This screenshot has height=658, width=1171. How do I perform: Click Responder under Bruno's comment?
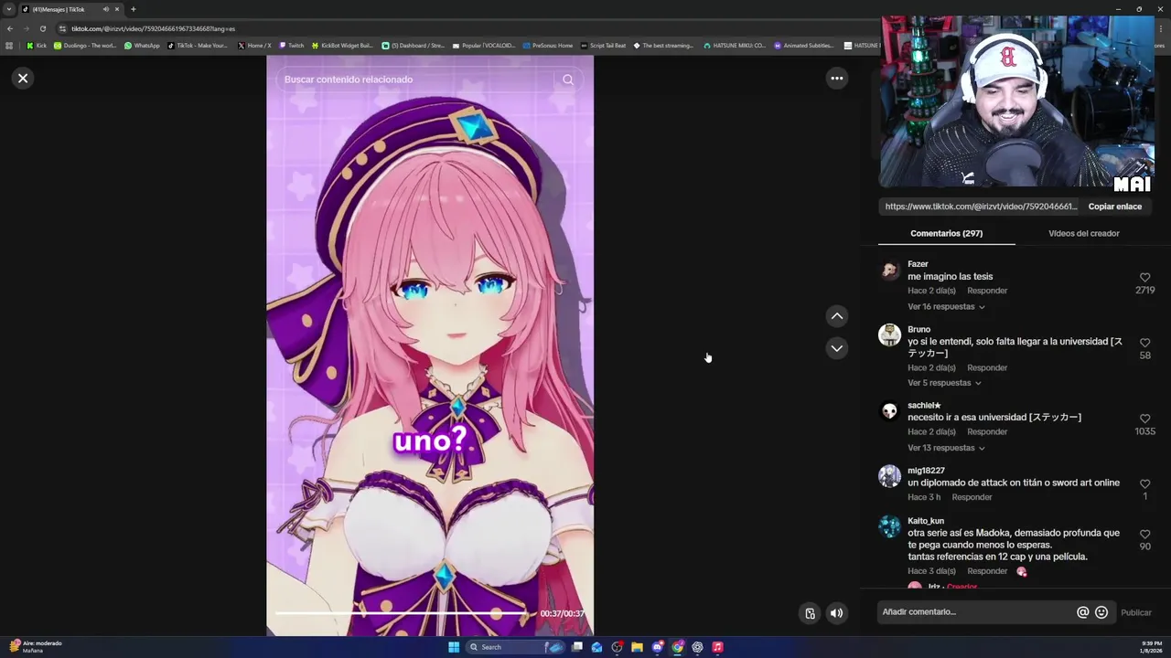pos(987,367)
